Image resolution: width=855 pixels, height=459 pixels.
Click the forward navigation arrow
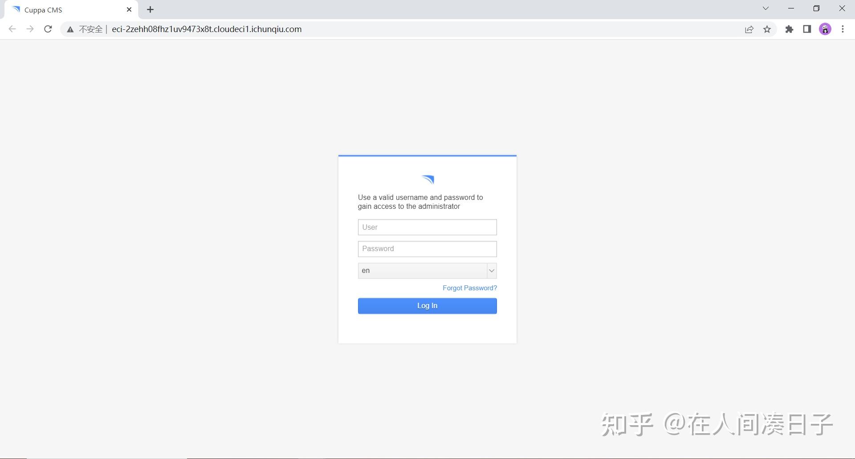pos(30,29)
